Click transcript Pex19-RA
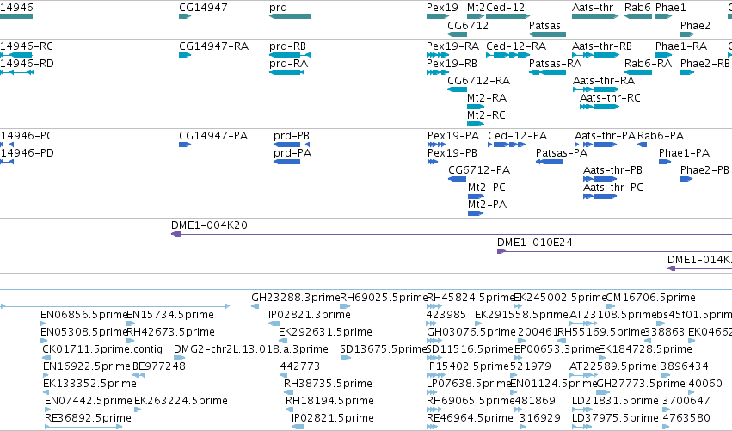 438,55
